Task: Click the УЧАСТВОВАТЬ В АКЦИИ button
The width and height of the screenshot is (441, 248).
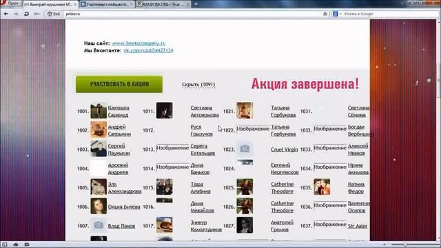Action: click(119, 84)
